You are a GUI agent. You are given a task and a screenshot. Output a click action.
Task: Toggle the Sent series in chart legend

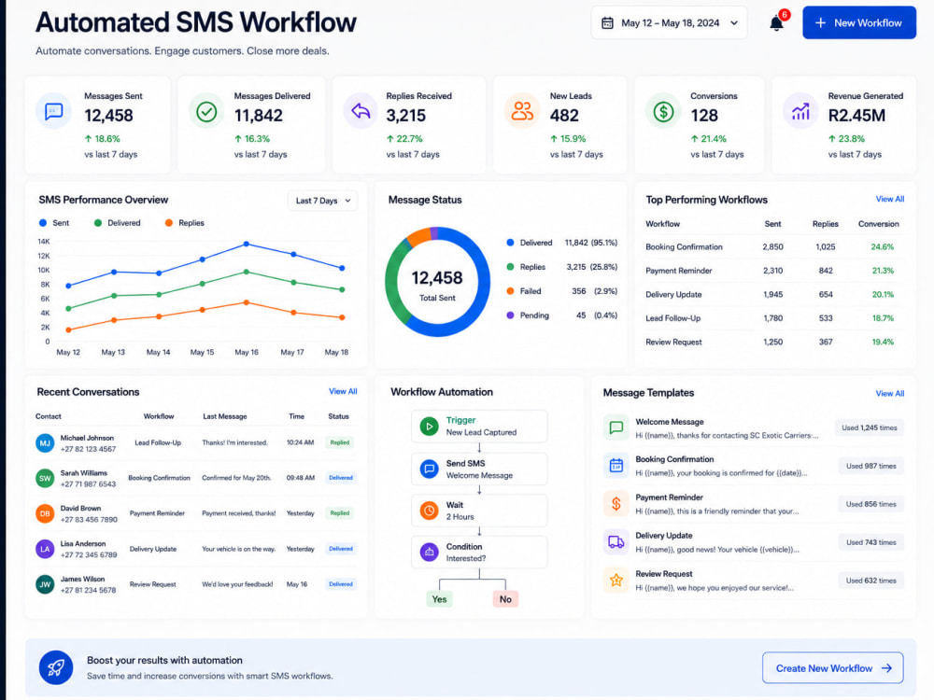54,223
